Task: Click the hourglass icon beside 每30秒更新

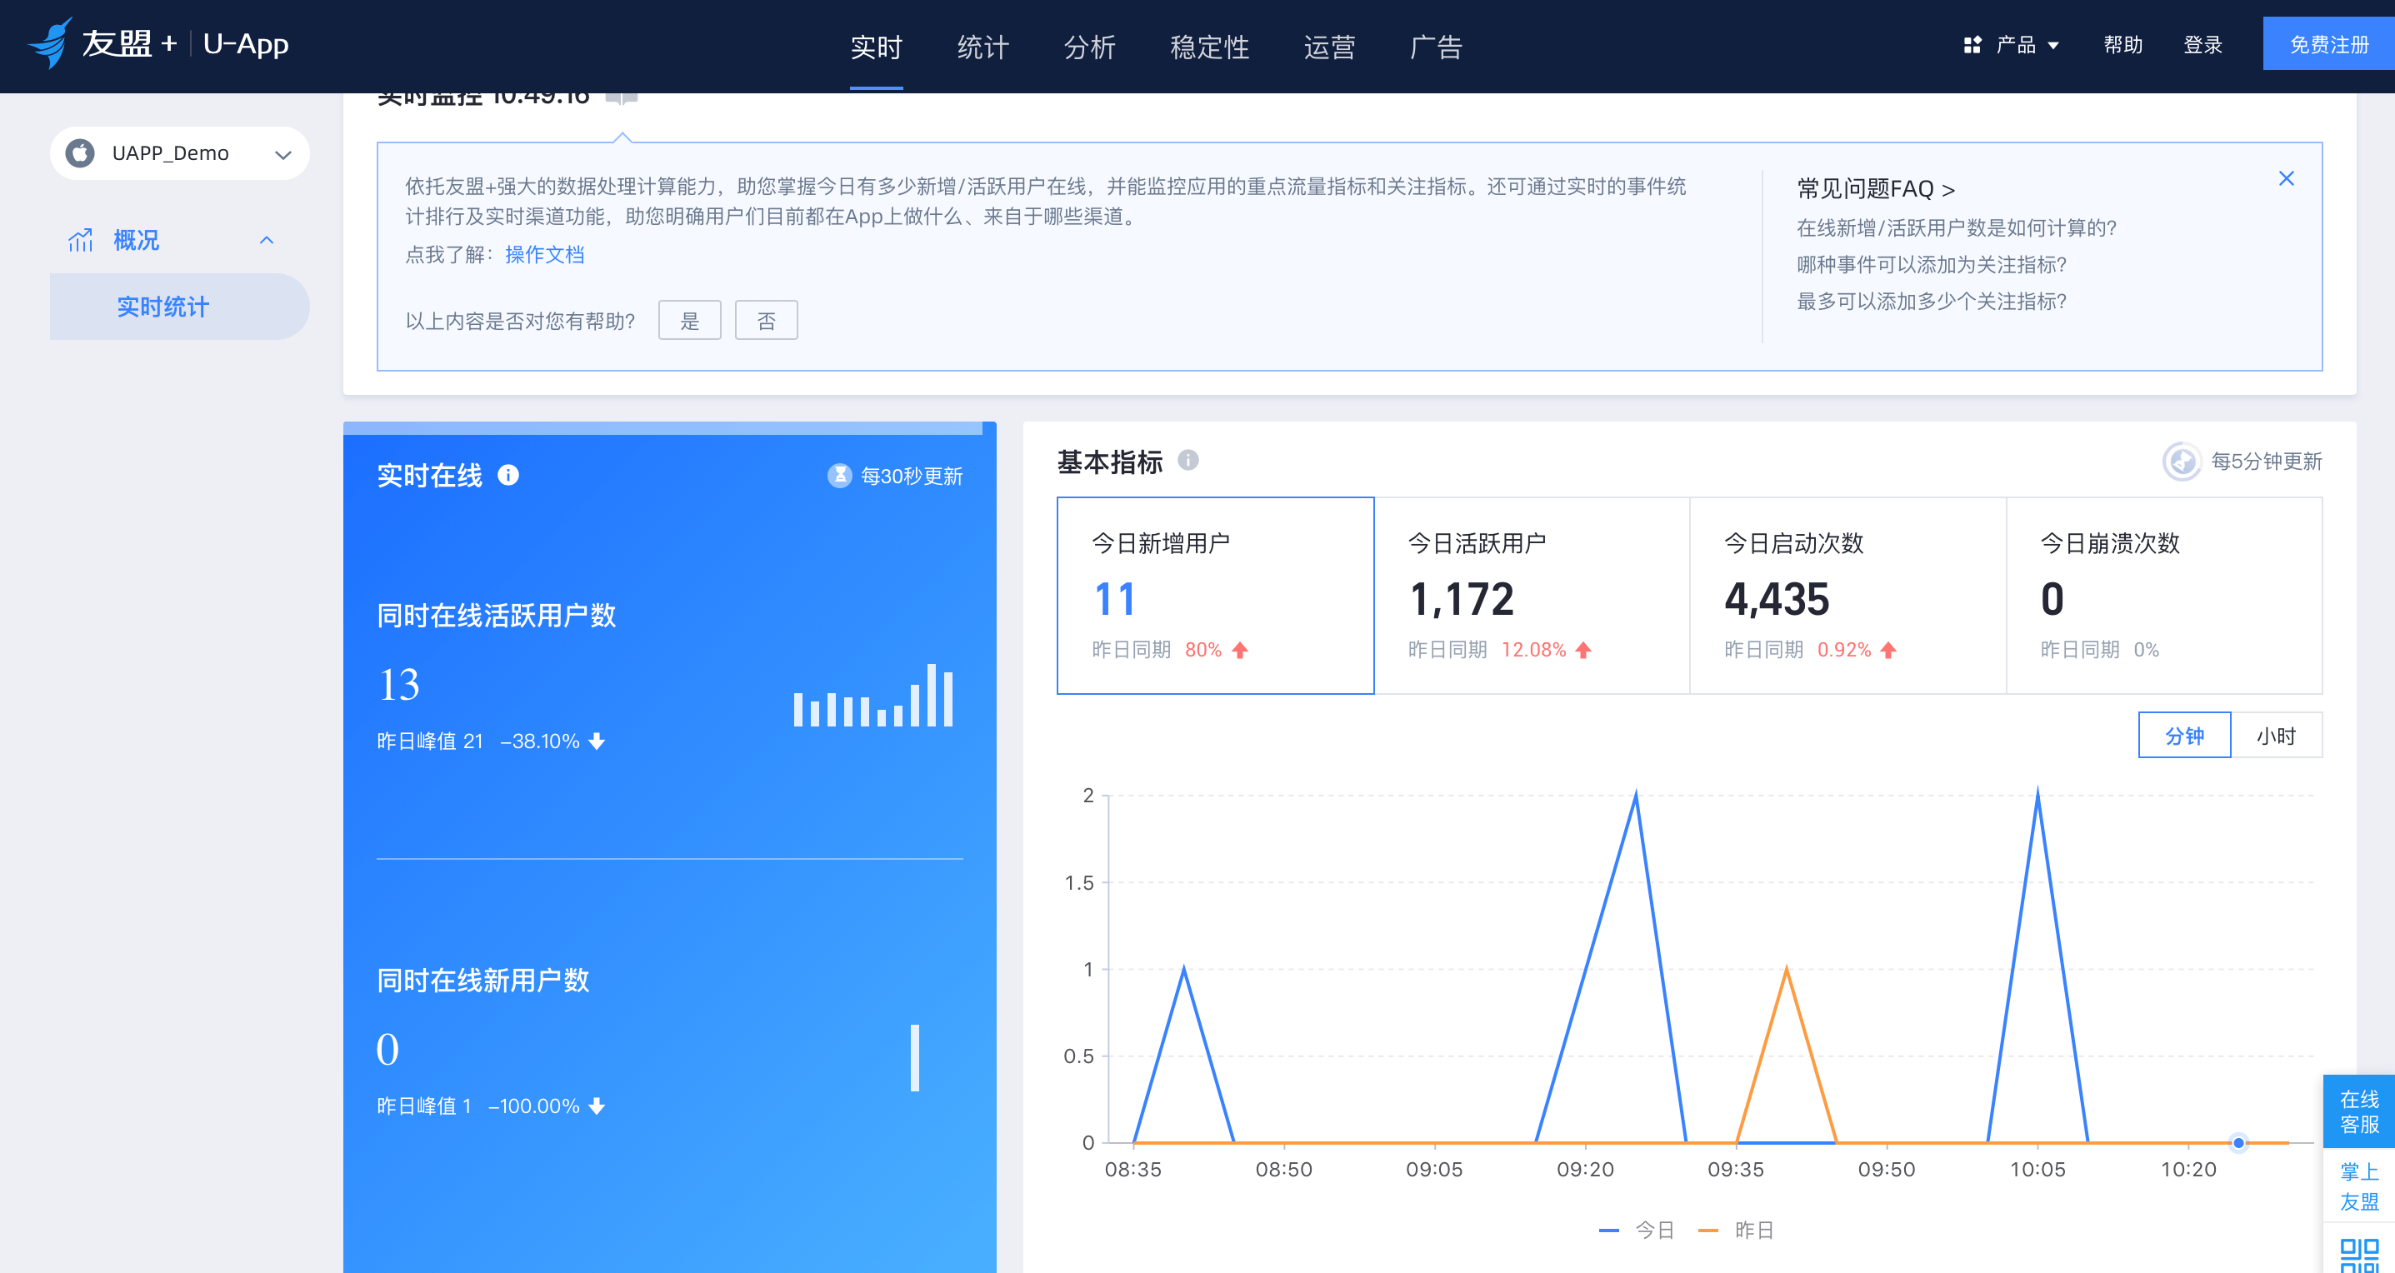Action: coord(839,476)
